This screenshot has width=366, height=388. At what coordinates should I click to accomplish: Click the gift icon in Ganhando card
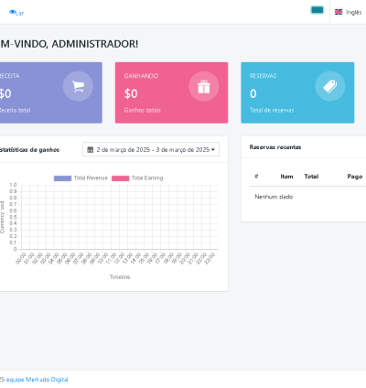click(x=204, y=87)
